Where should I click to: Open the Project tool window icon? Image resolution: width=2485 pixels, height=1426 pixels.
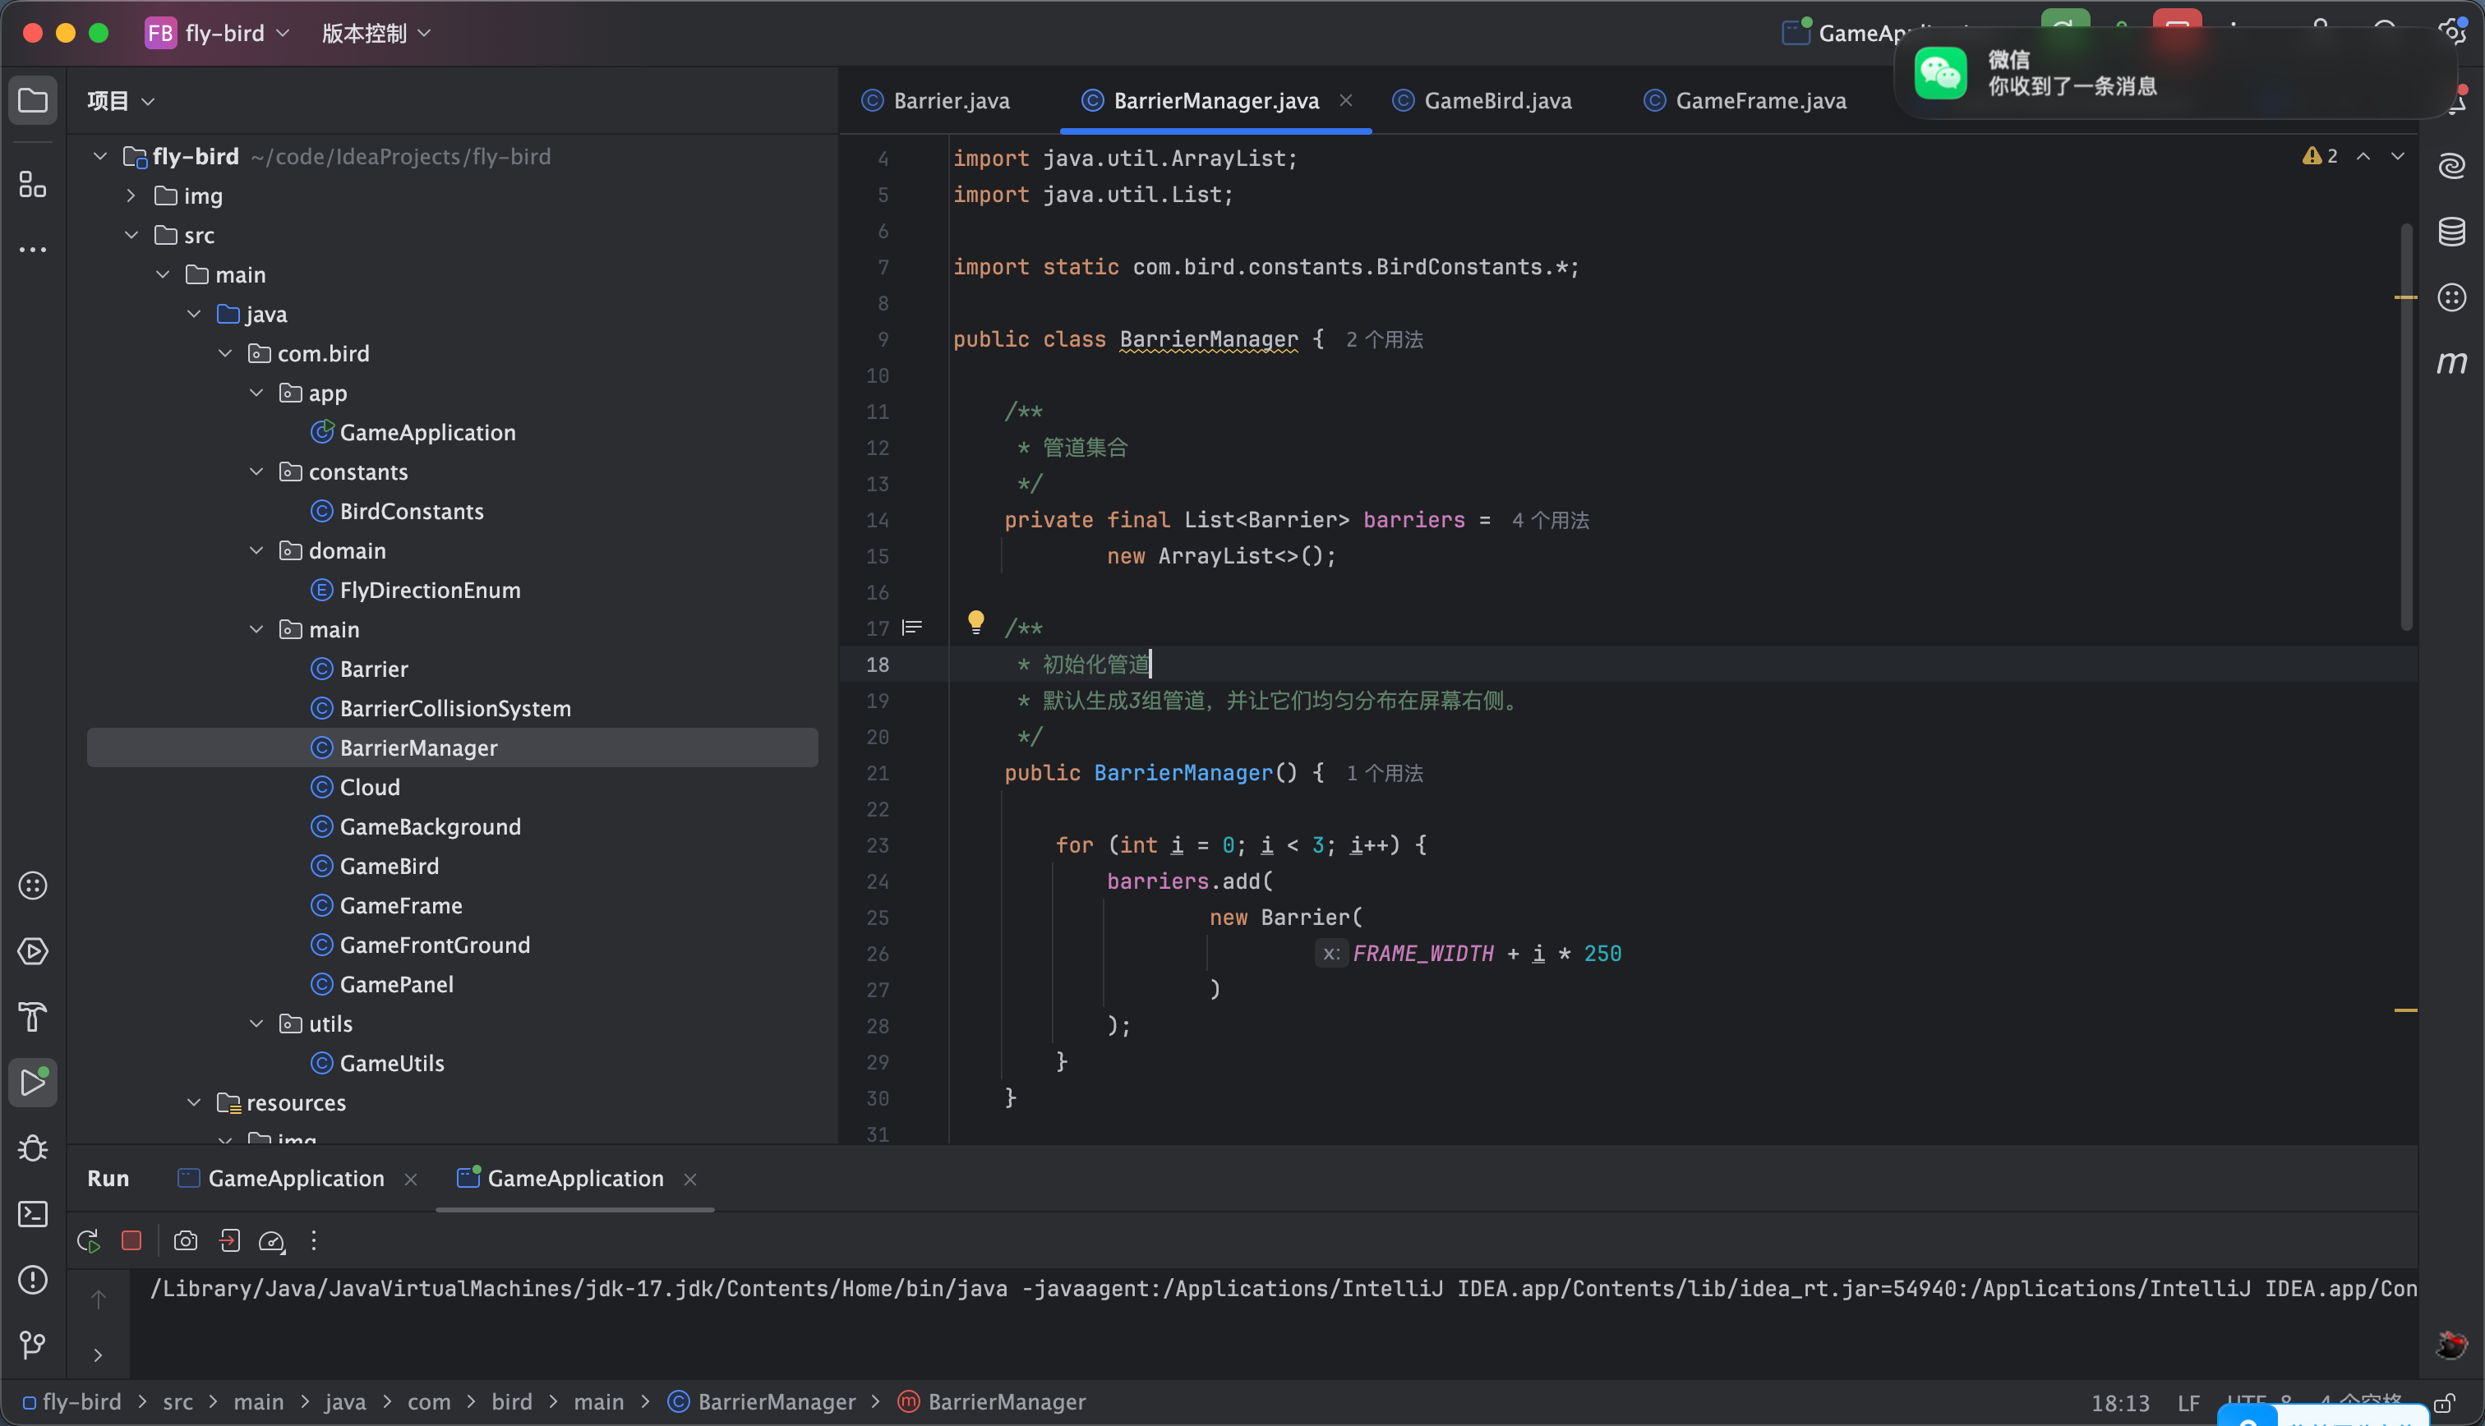(32, 100)
